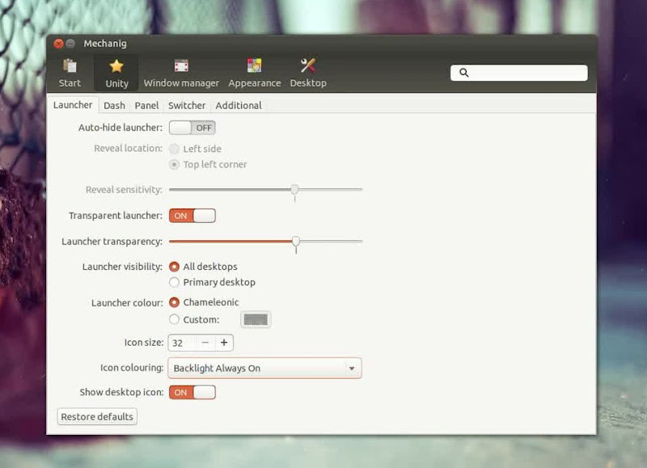Select Custom launcher colour option
The height and width of the screenshot is (468, 647).
(x=174, y=319)
